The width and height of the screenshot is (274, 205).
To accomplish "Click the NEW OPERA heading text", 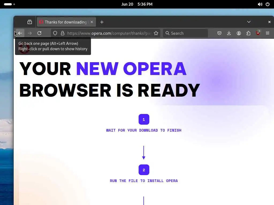I will tap(131, 69).
